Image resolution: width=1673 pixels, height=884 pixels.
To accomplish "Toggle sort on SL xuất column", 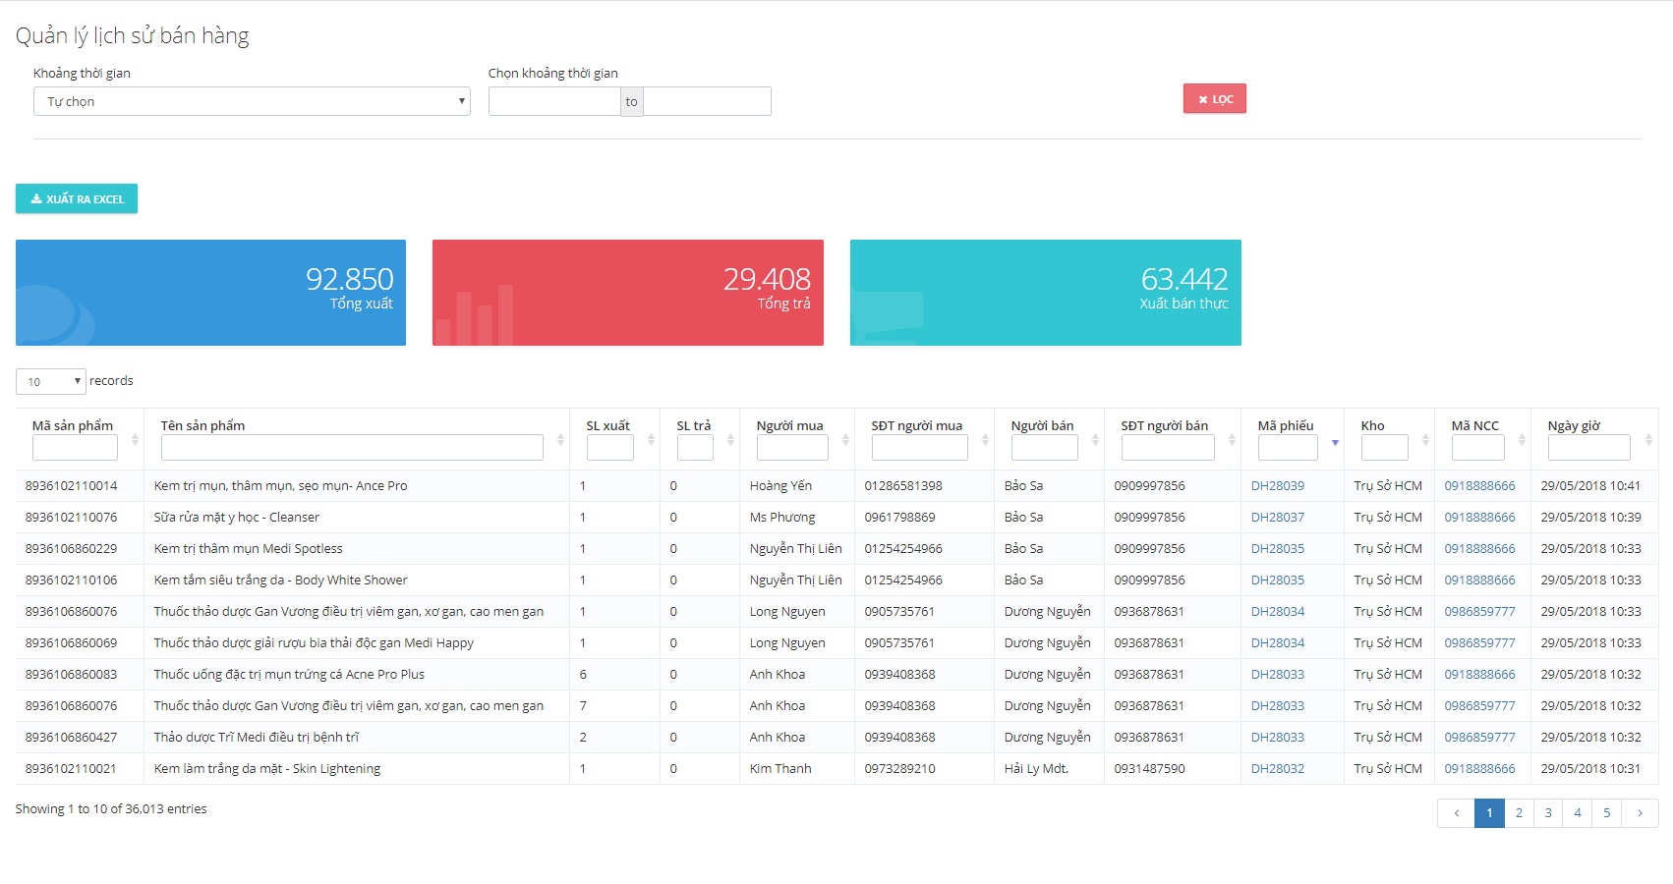I will [x=651, y=440].
